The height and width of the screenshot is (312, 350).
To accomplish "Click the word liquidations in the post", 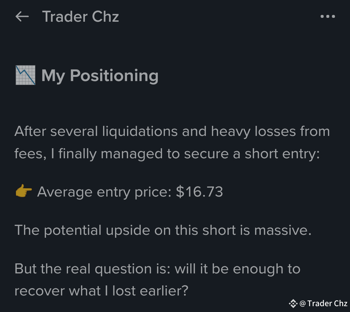I will point(140,131).
